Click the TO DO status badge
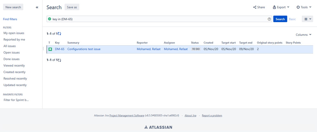Screen dimensions: 317x132 pos(196,49)
